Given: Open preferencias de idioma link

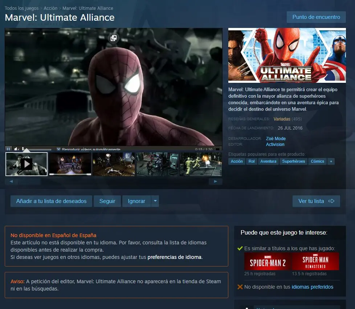Looking at the screenshot, I should coord(174,257).
